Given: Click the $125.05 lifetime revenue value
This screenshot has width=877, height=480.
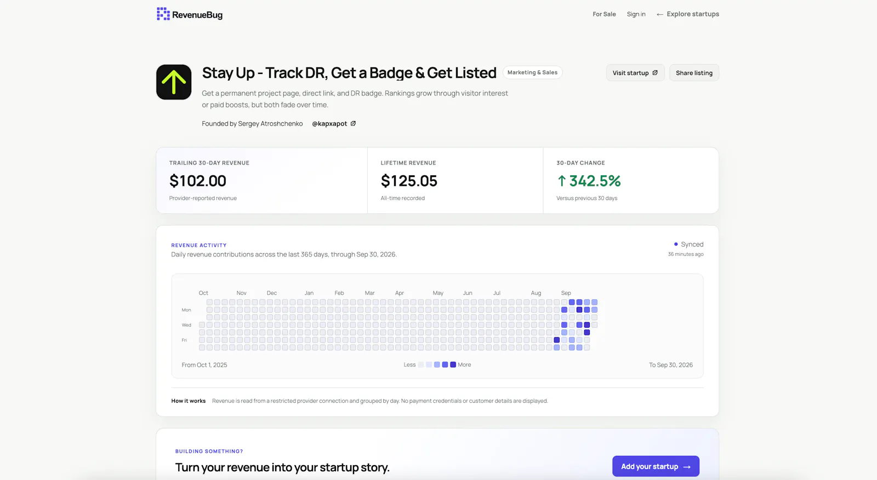Looking at the screenshot, I should pos(409,181).
